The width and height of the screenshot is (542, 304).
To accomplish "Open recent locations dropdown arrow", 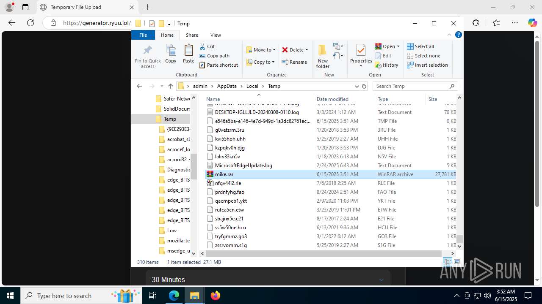I will click(162, 86).
